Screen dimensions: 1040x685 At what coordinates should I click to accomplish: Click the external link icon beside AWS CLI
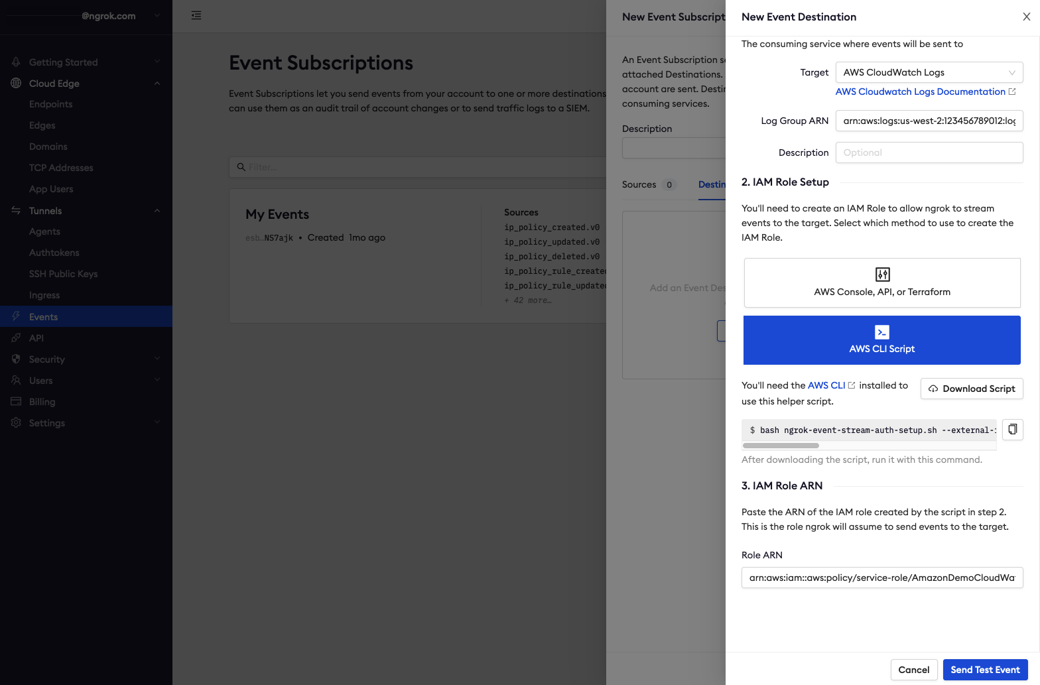[852, 385]
